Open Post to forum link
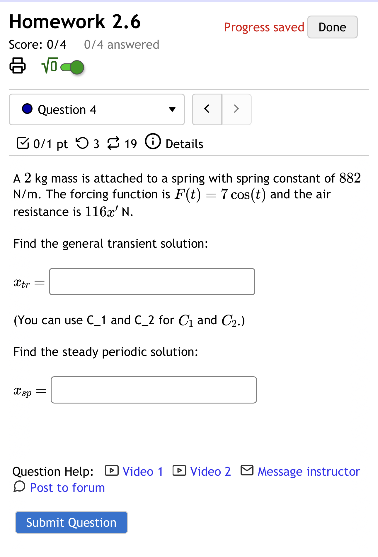Image resolution: width=378 pixels, height=557 pixels. tap(67, 487)
